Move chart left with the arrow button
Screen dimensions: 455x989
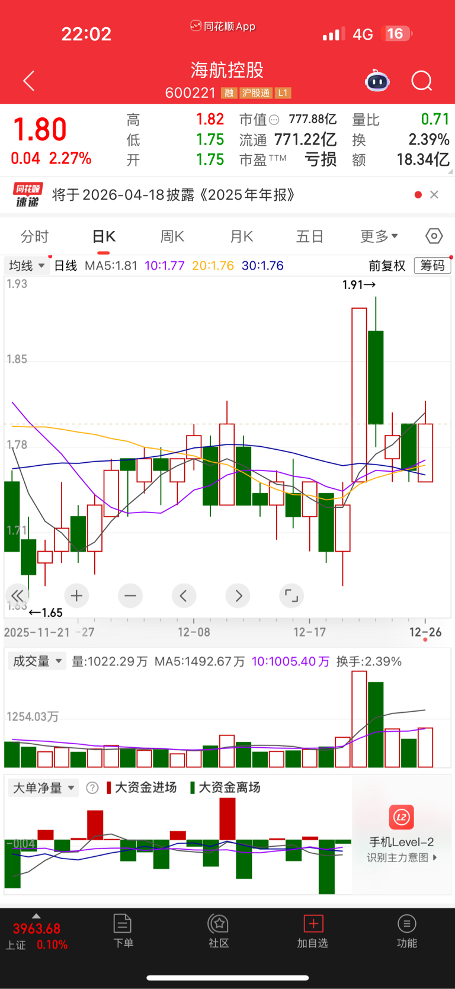click(184, 596)
